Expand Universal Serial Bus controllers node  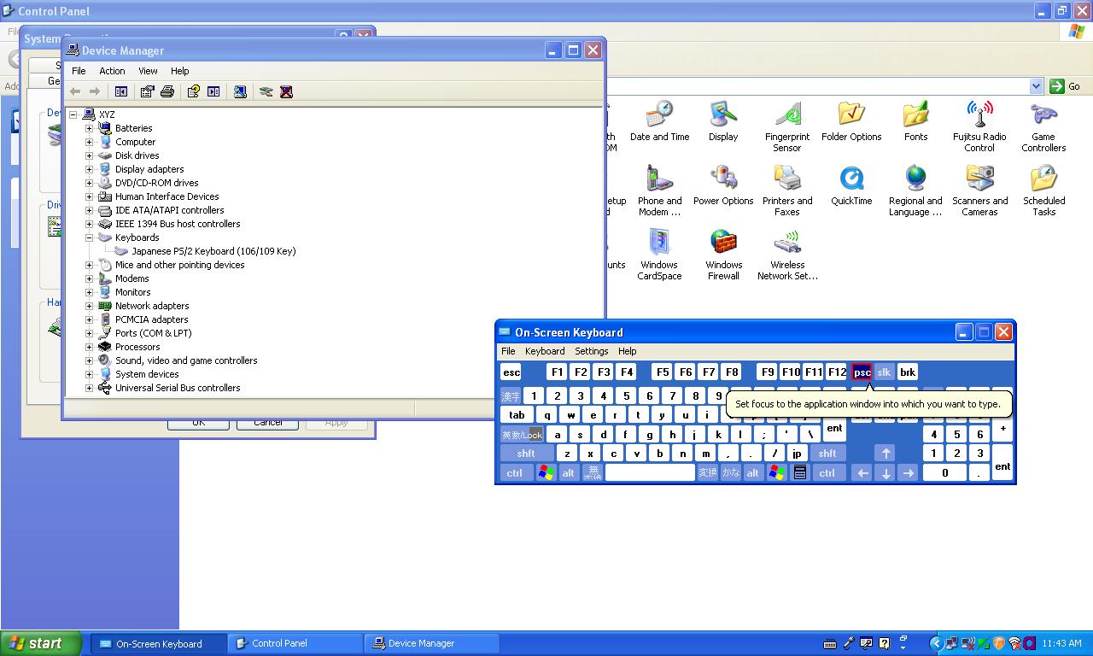pos(89,388)
